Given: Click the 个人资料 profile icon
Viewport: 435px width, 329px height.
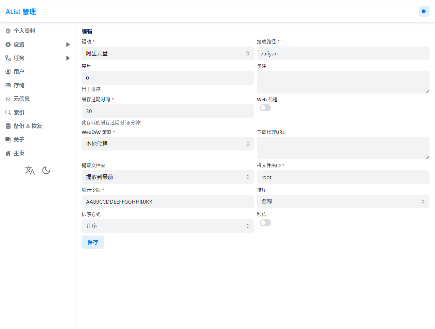Looking at the screenshot, I should point(8,31).
